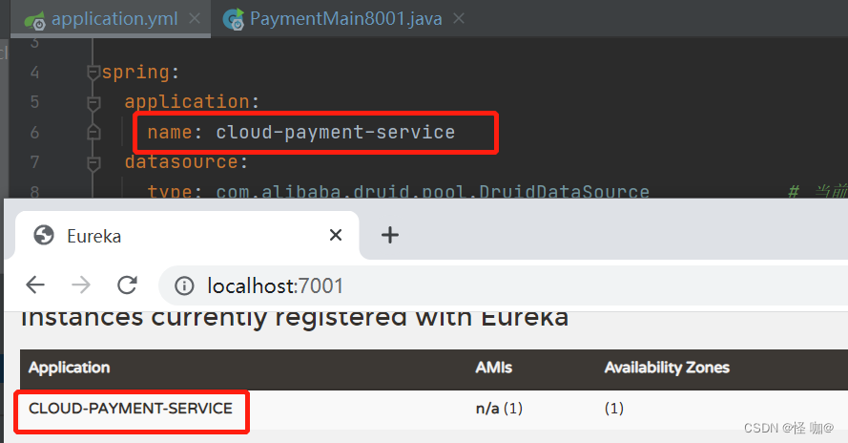Click the application.yml Spring file icon
This screenshot has height=443, width=848.
point(35,21)
